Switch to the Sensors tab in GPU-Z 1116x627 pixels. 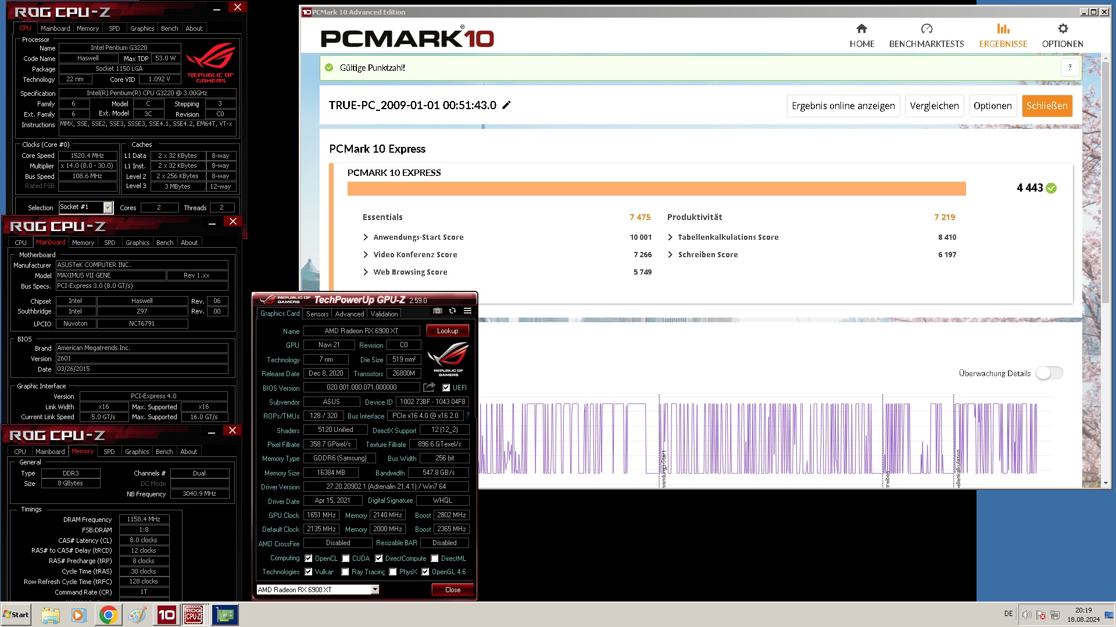[317, 314]
